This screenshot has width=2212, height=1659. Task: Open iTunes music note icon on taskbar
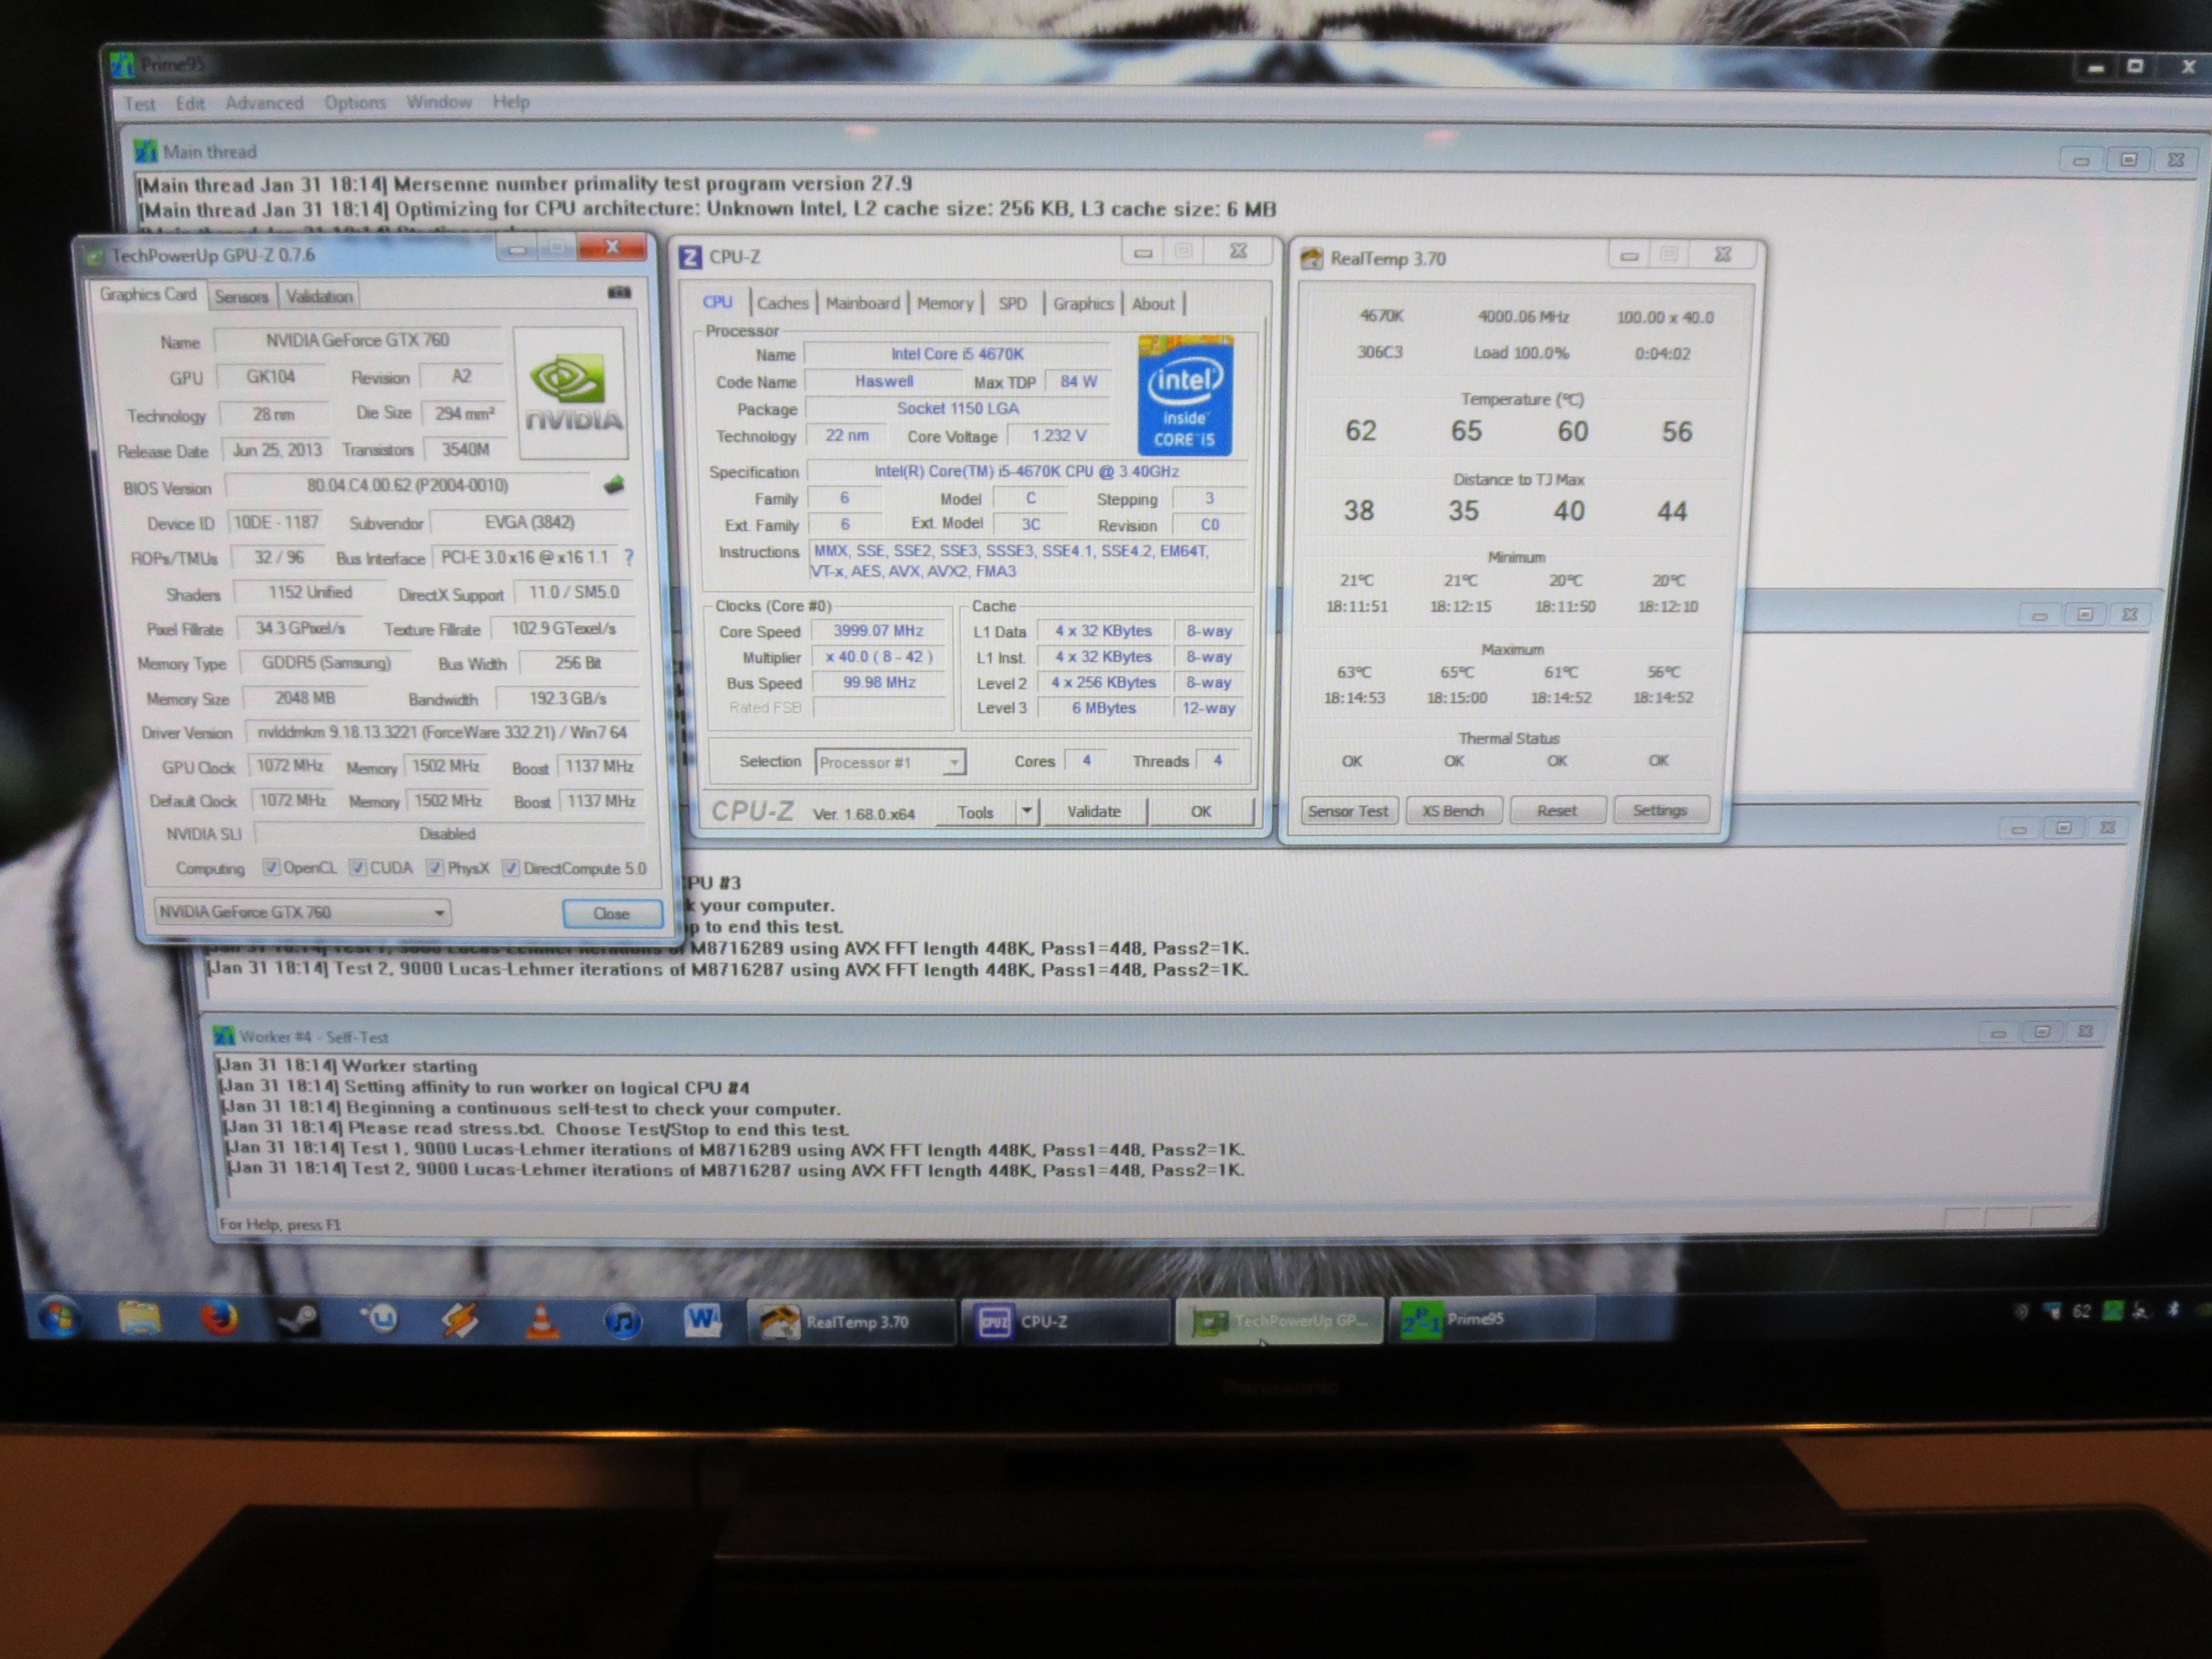[x=622, y=1321]
